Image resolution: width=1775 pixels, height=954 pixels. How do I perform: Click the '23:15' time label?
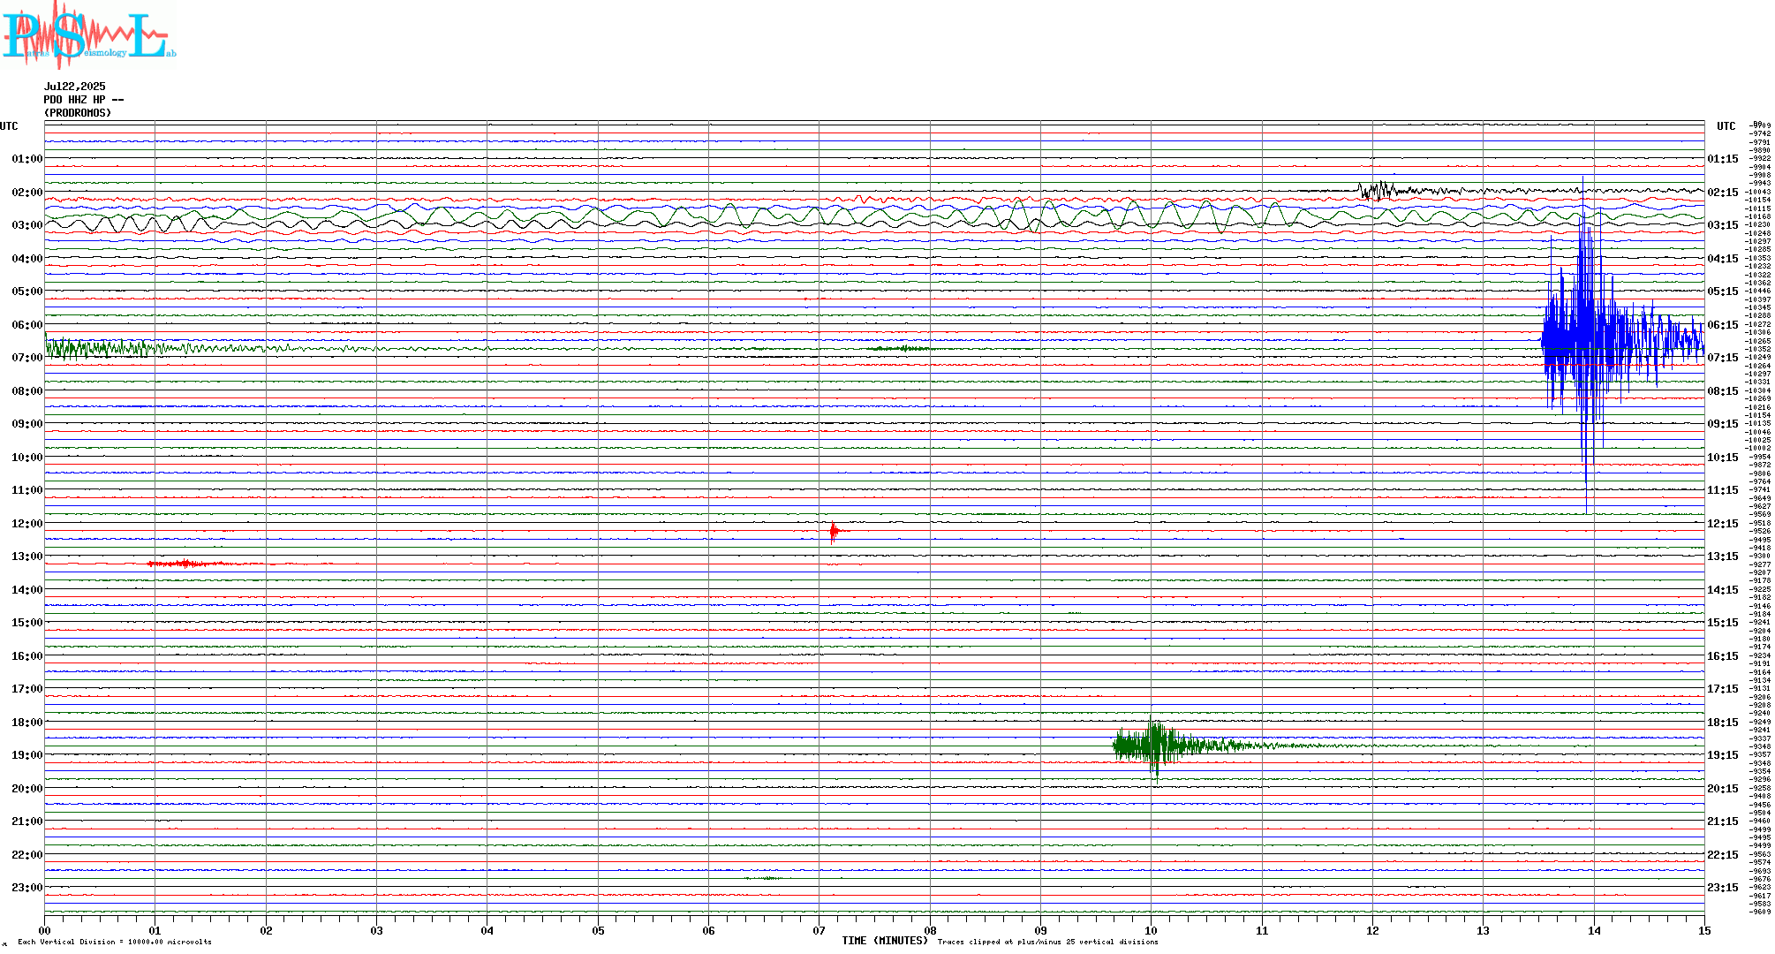[1723, 888]
